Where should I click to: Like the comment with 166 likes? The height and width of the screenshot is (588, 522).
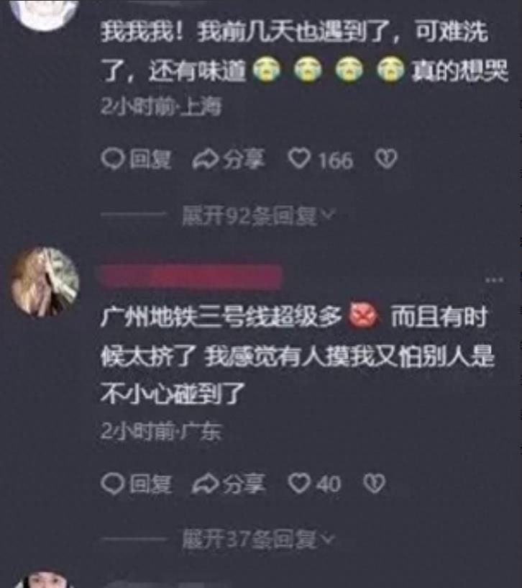tap(299, 159)
